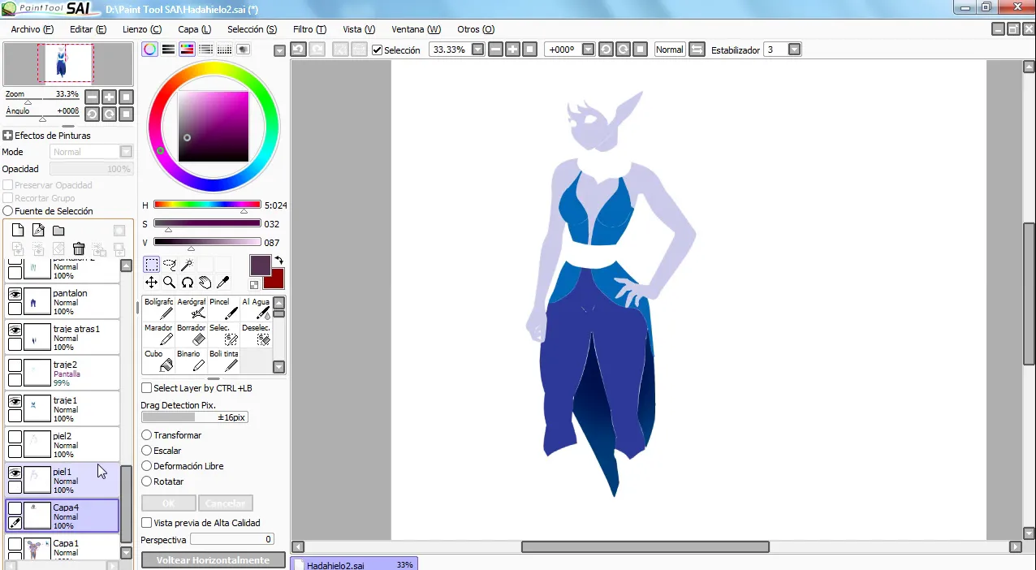
Task: Select the Rotatar radio option
Action: [x=147, y=481]
